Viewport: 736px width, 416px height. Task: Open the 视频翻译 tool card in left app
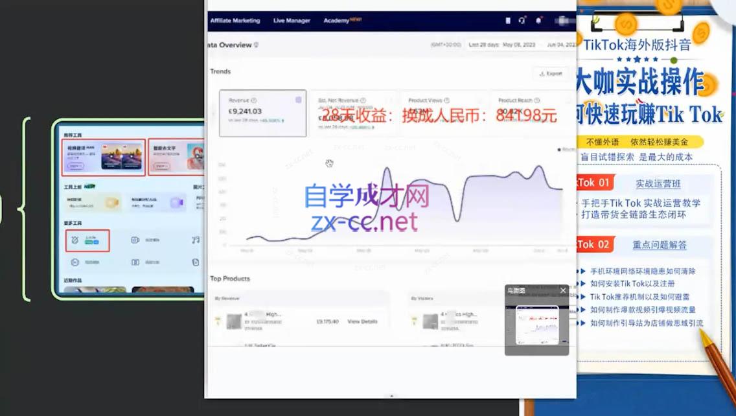click(103, 157)
